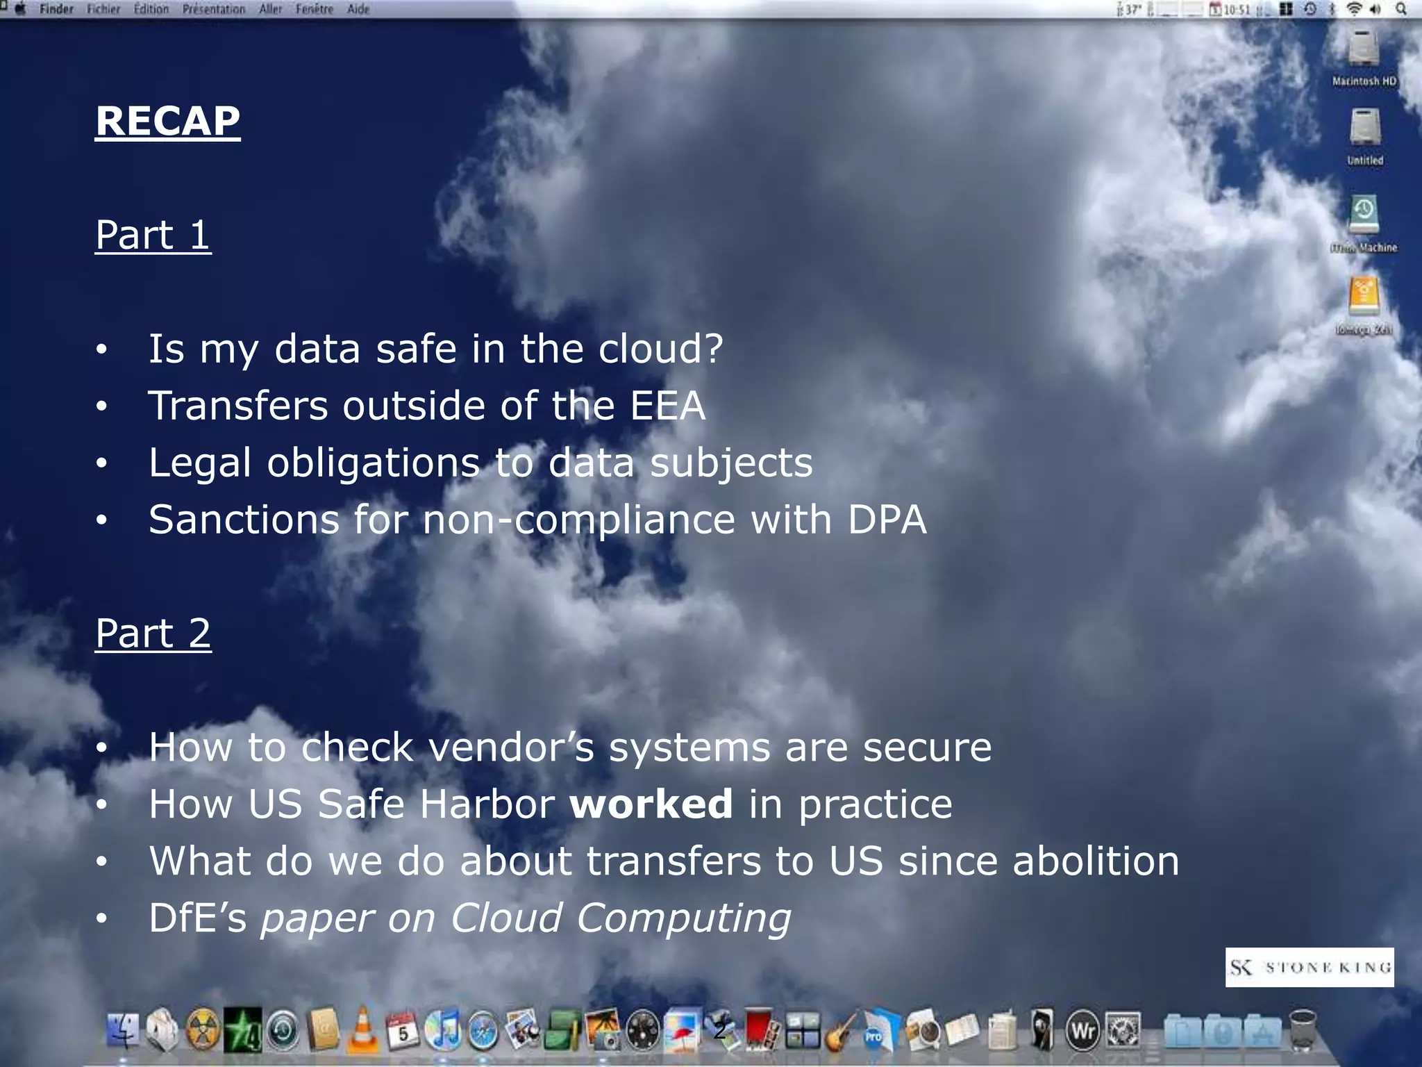Click the Part 1 heading
The width and height of the screenshot is (1422, 1067).
153,235
